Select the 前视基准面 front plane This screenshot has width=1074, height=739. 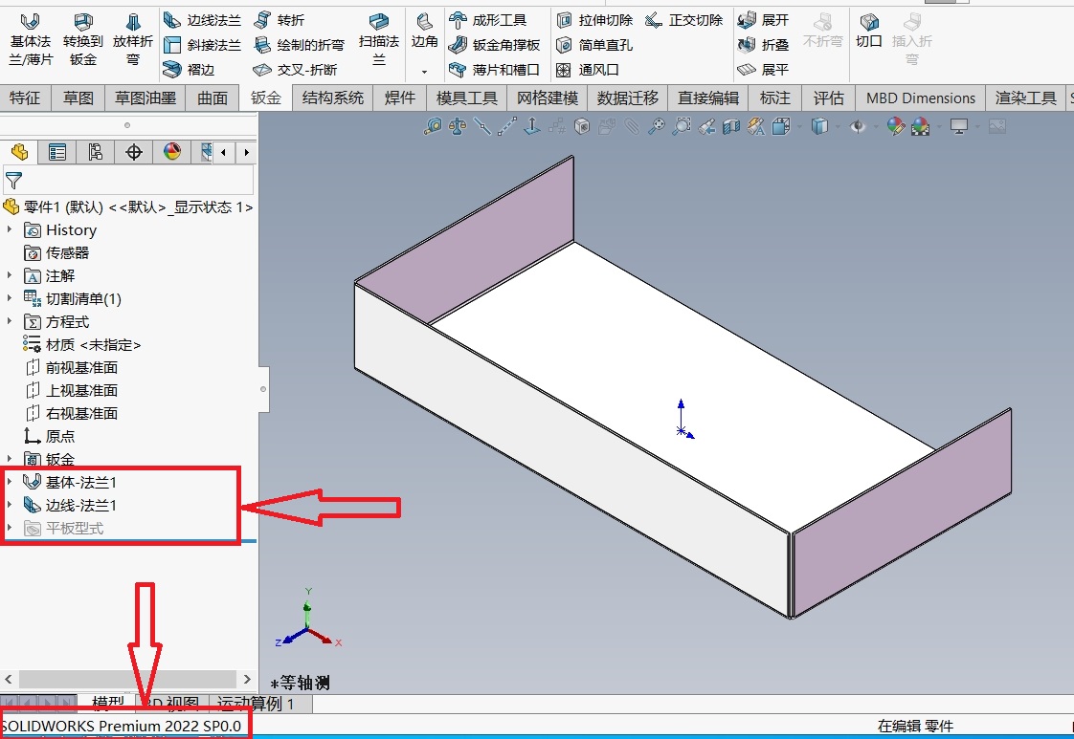coord(71,367)
